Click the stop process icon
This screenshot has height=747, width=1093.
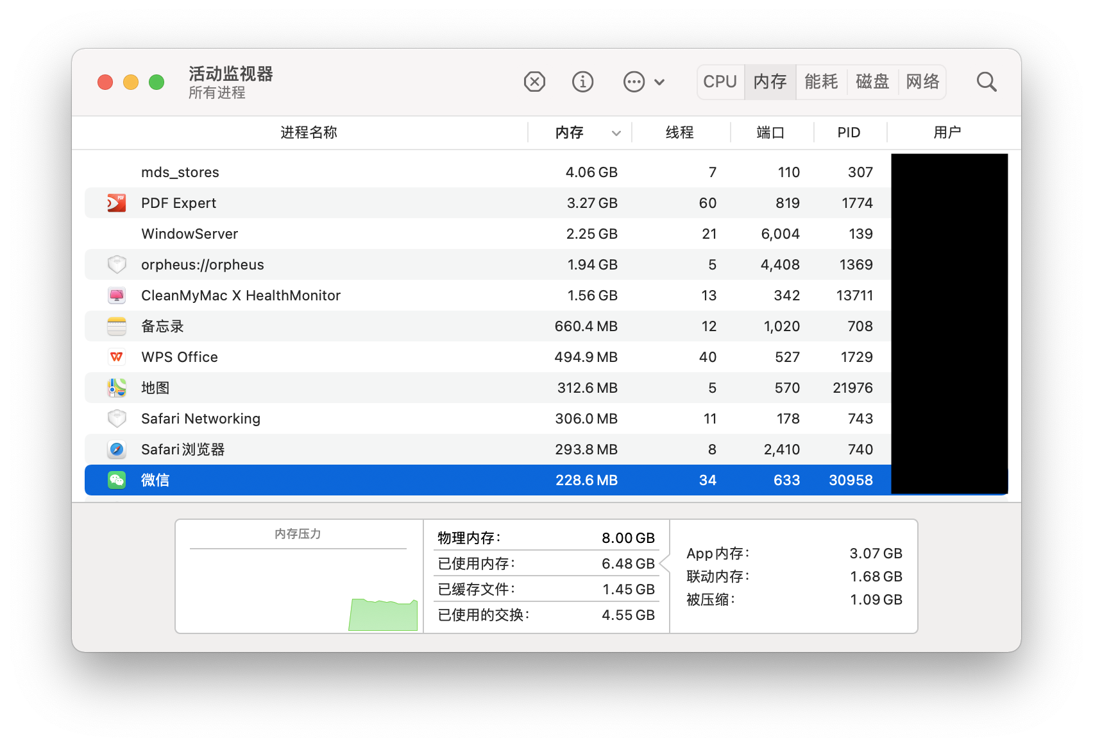pos(534,82)
